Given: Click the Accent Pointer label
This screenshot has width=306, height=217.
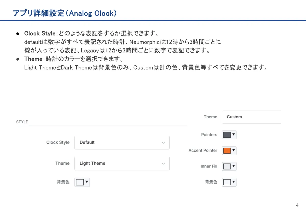Looking at the screenshot, I should tap(203, 151).
